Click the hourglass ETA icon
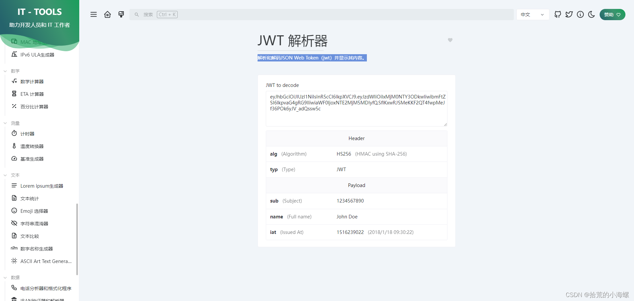This screenshot has height=301, width=634. [14, 94]
